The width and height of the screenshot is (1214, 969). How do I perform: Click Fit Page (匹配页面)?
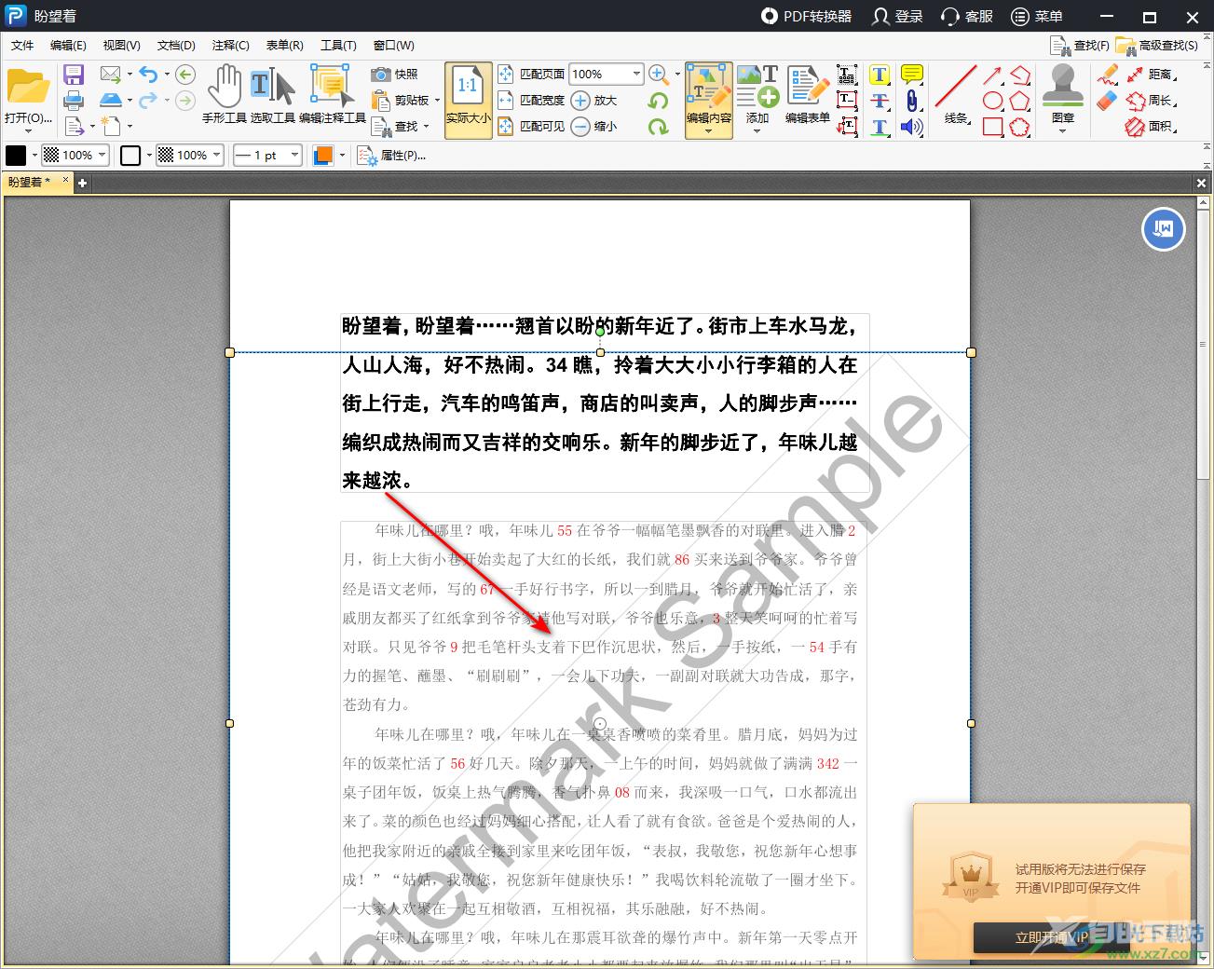coord(531,74)
